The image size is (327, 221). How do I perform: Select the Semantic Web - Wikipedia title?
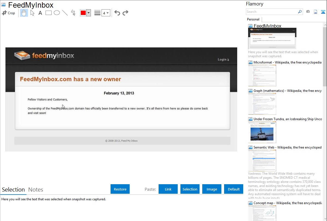(x=287, y=147)
